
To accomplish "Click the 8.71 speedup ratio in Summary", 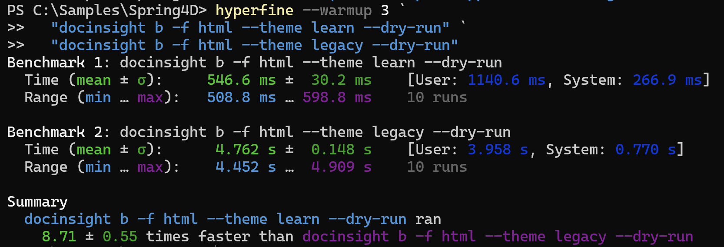I will click(59, 237).
